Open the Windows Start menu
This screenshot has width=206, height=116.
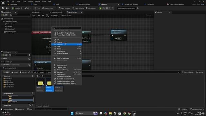(72, 113)
